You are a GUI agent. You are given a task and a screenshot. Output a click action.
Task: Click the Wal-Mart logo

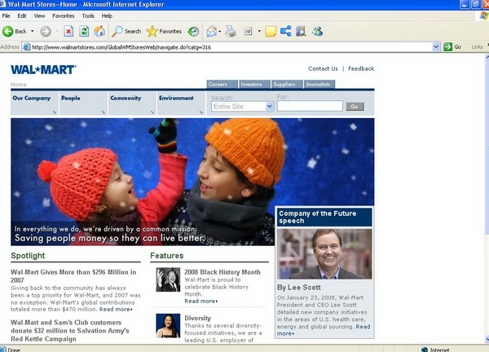pyautogui.click(x=43, y=69)
